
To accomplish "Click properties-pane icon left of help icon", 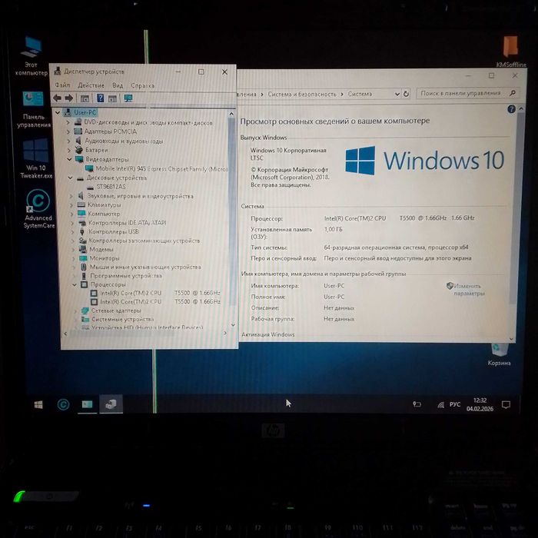I will click(x=85, y=98).
